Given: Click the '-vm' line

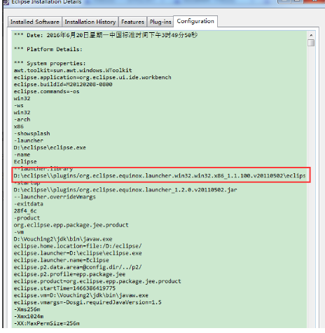Looking at the screenshot, I should coord(19,232).
